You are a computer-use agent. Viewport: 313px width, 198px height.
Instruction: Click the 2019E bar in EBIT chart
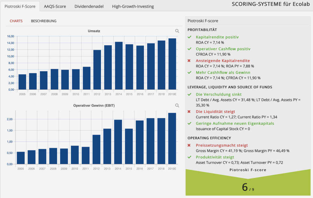point(172,138)
